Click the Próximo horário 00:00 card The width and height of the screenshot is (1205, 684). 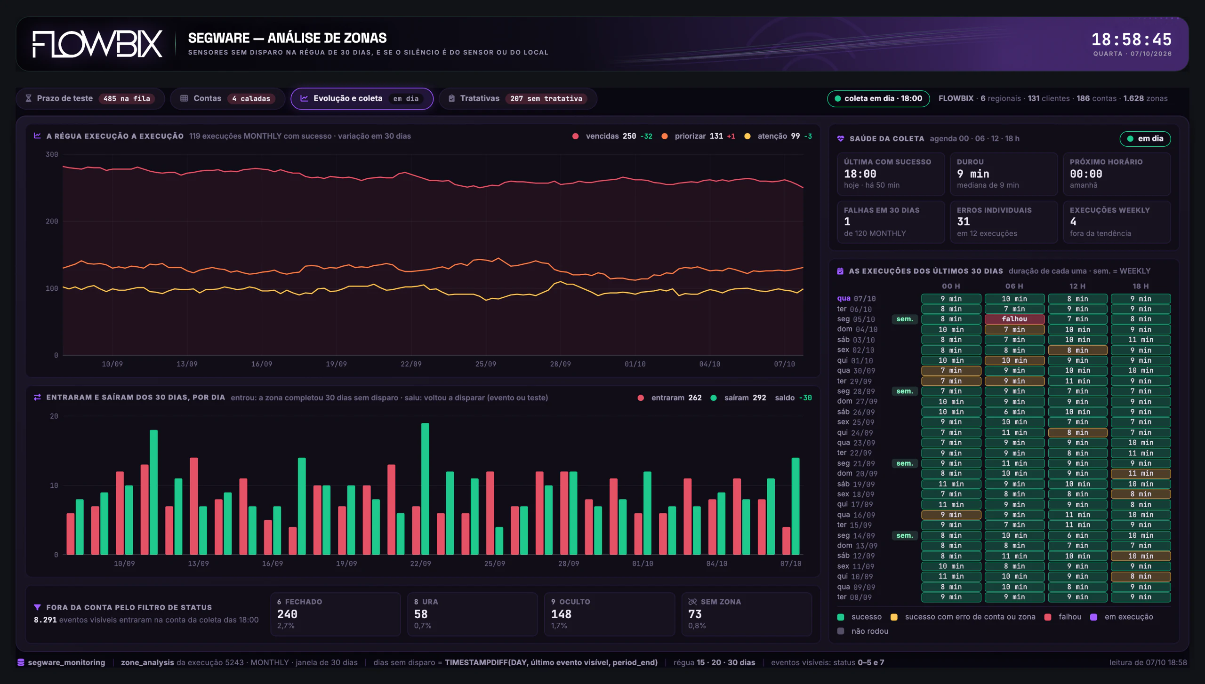(1117, 174)
